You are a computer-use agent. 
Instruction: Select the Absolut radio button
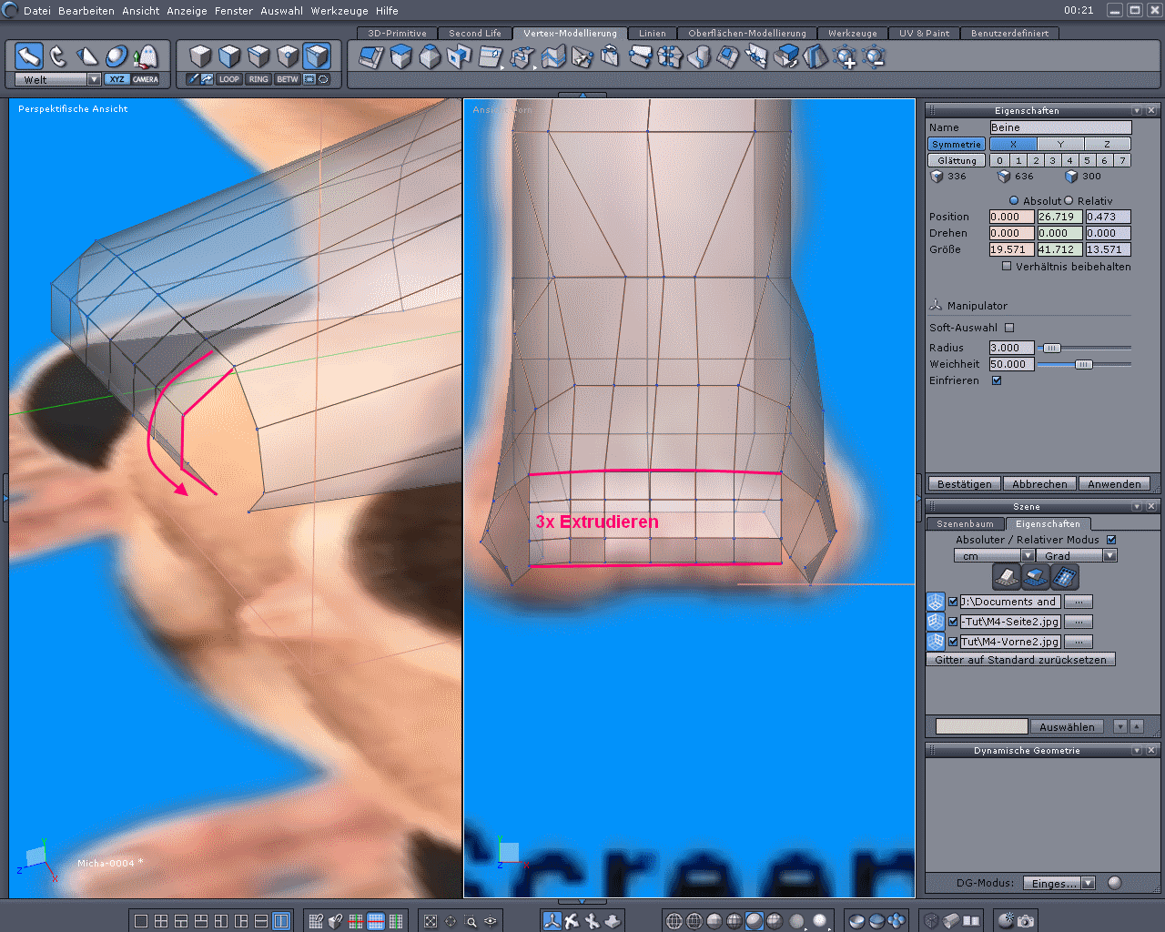click(1014, 201)
